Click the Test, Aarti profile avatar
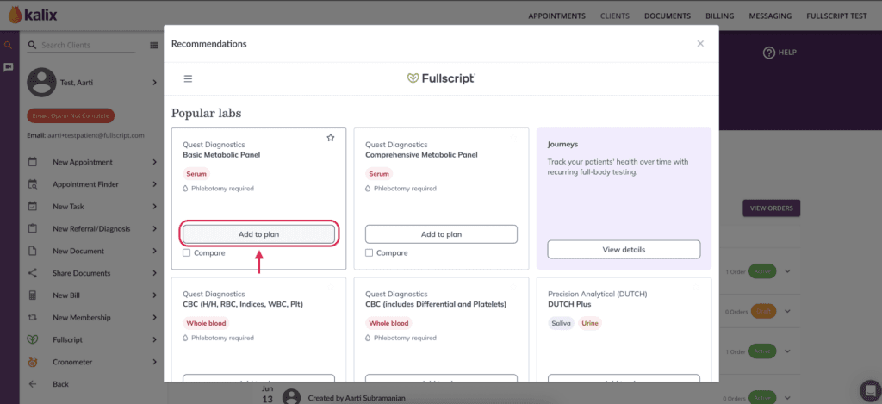 tap(41, 82)
